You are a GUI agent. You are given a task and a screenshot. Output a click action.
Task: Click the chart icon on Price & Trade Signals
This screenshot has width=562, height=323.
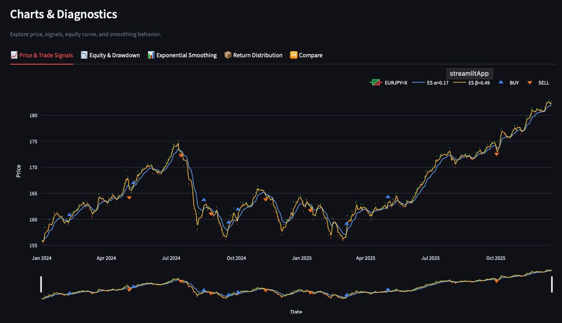[14, 55]
